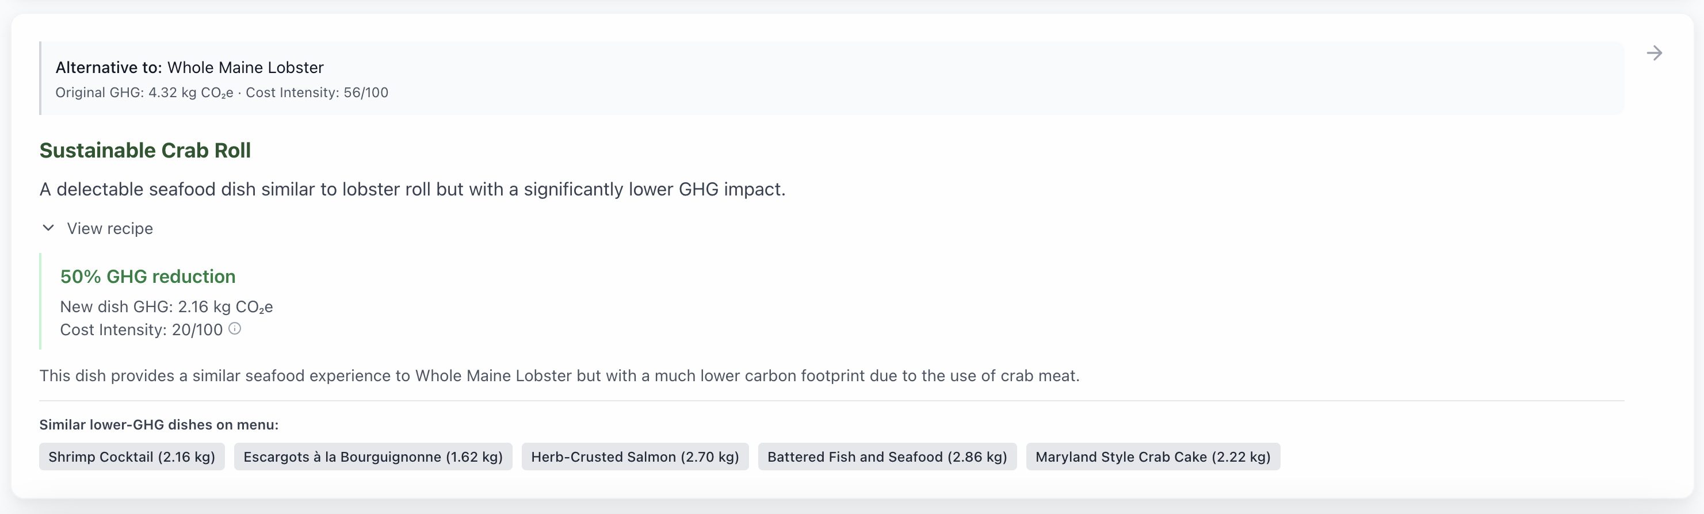
Task: Open the info tooltip beside Cost Intensity 20/100
Action: click(235, 329)
